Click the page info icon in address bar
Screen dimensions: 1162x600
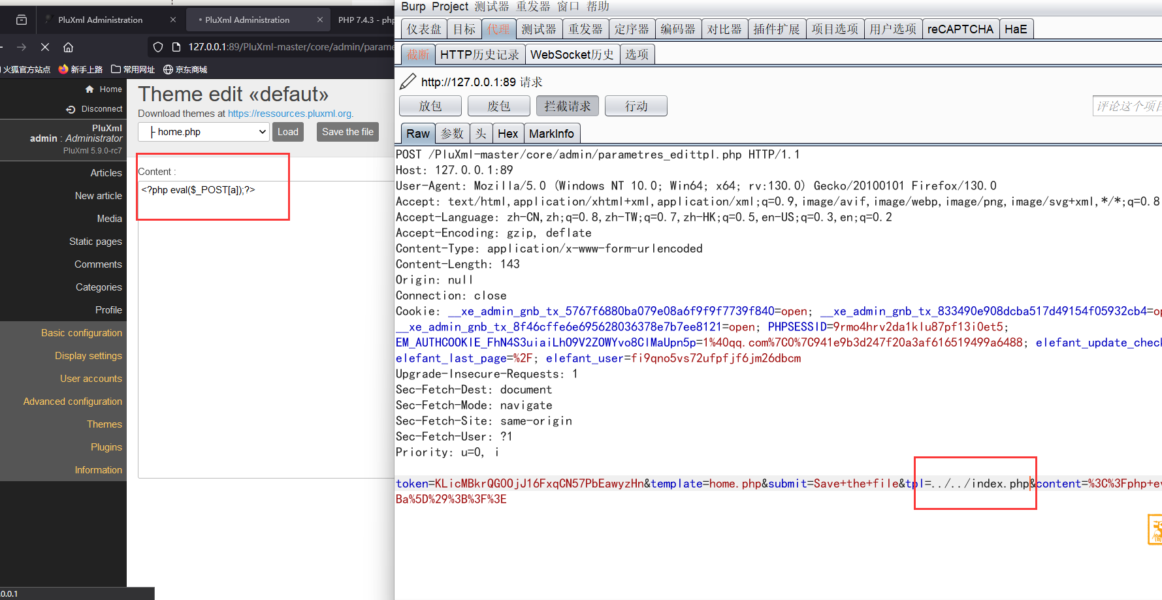tap(176, 47)
